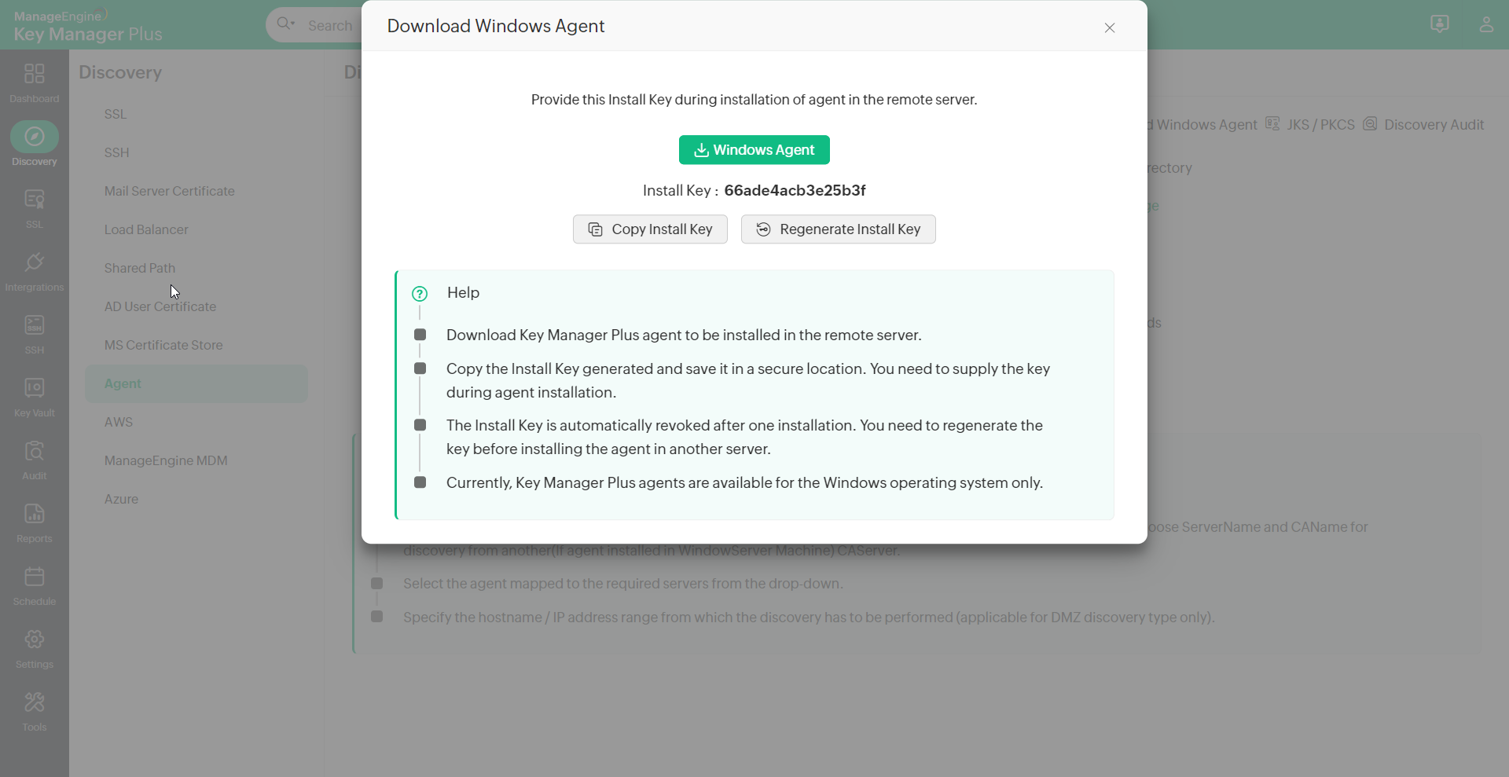Open AD User Certificate discovery
Image resolution: width=1509 pixels, height=777 pixels.
[160, 306]
